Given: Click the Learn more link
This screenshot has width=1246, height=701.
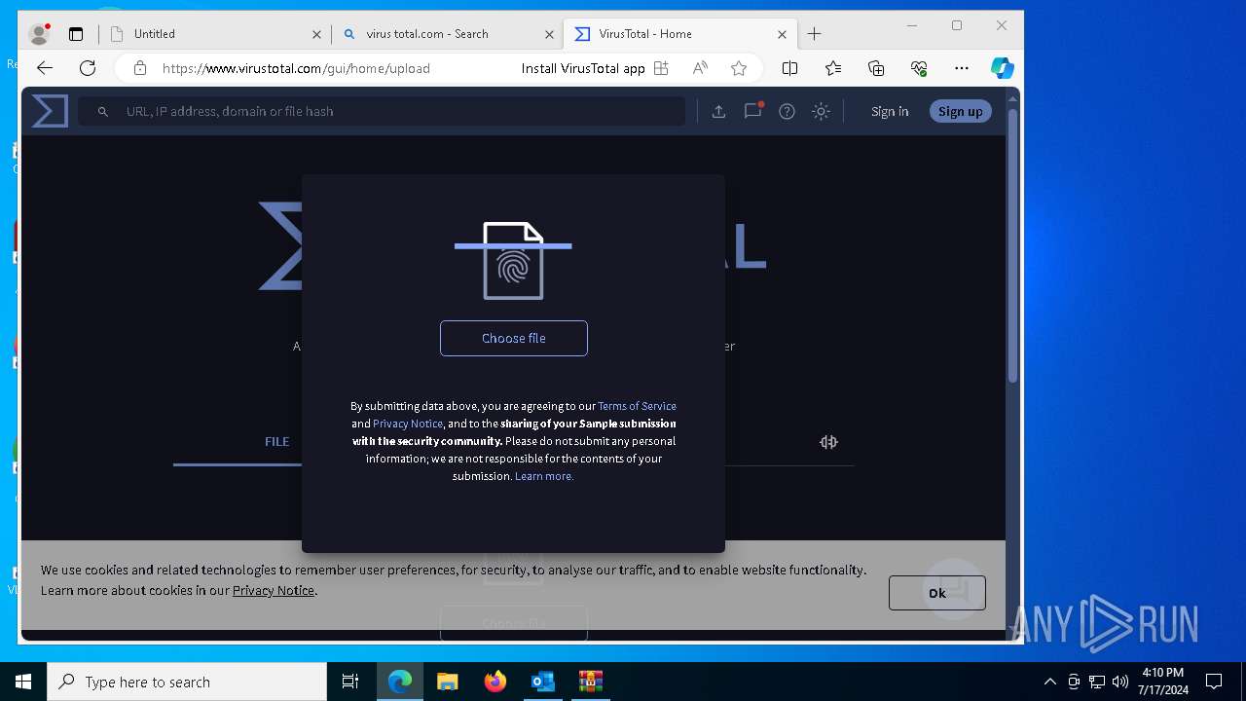Looking at the screenshot, I should [x=544, y=476].
